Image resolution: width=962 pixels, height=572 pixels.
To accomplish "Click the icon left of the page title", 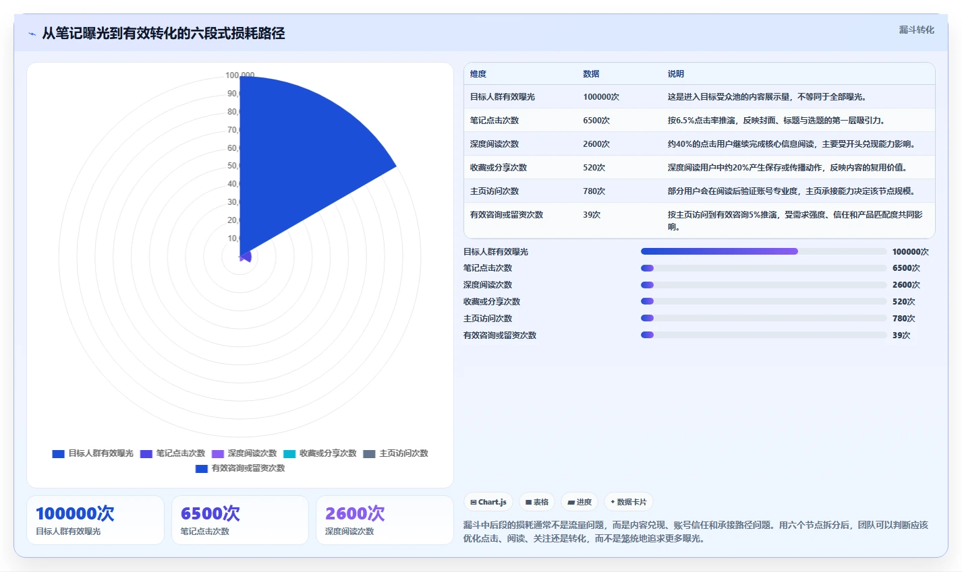I will (x=32, y=34).
